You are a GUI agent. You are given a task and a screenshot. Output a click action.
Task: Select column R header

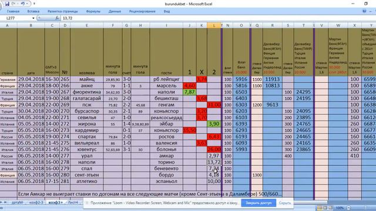(x=273, y=25)
